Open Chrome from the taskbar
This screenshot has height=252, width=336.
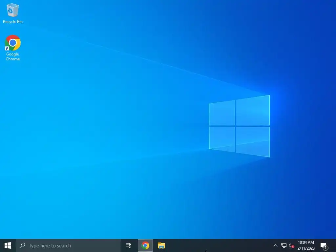tap(145, 245)
